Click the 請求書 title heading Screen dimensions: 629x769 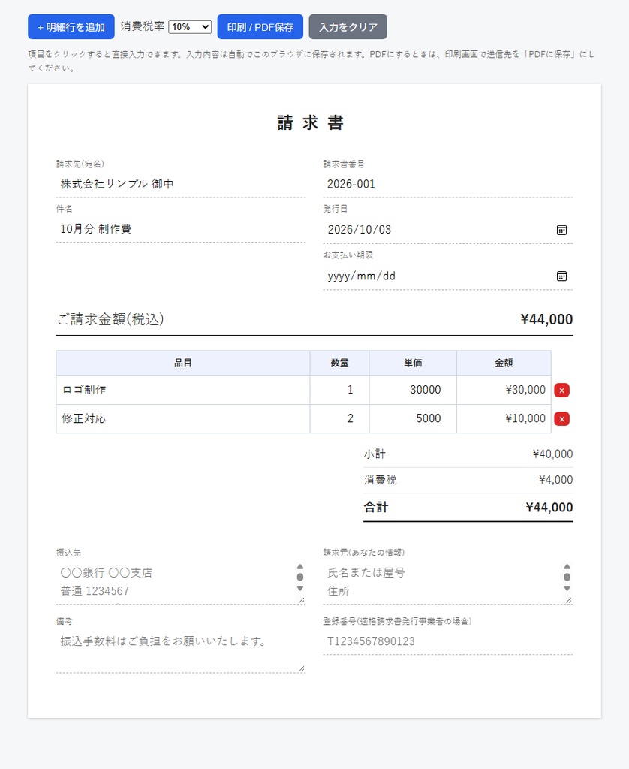tap(311, 122)
